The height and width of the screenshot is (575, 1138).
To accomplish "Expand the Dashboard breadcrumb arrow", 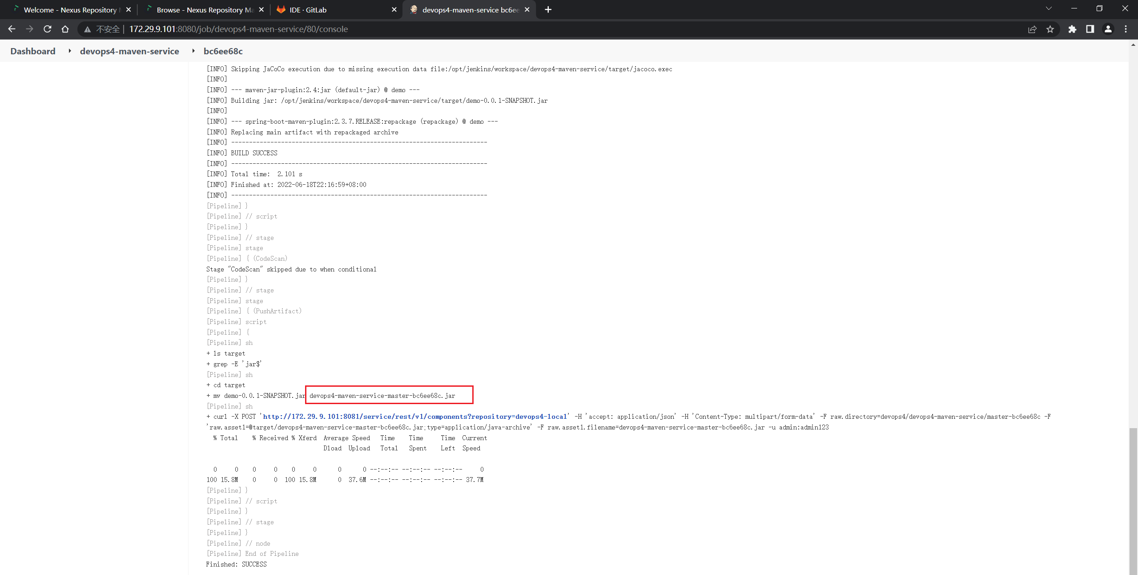I will click(70, 51).
